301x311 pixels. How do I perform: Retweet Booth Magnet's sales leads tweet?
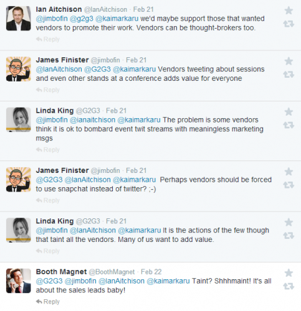click(289, 286)
